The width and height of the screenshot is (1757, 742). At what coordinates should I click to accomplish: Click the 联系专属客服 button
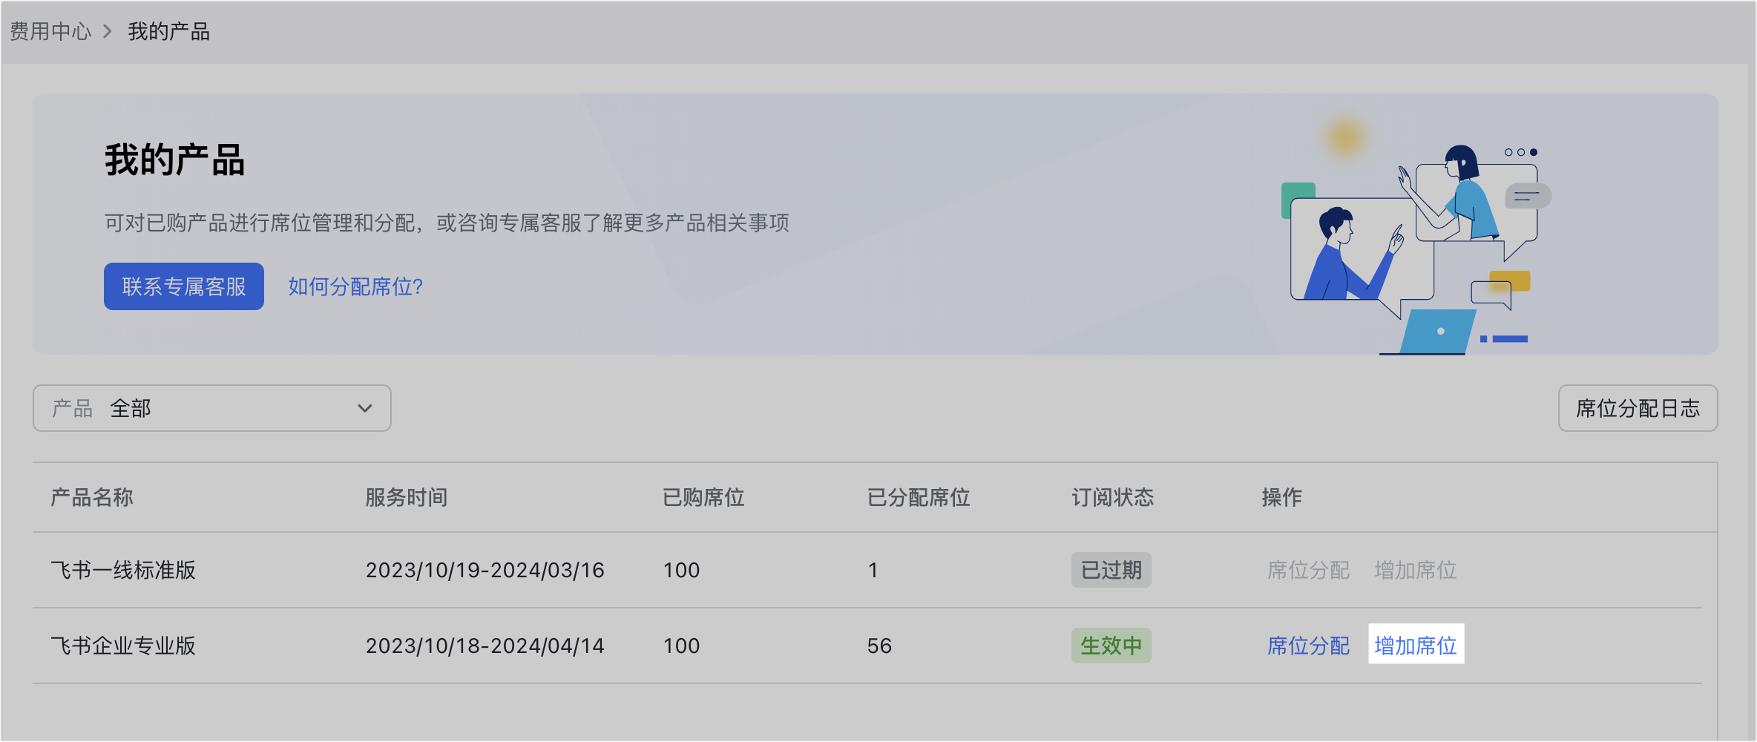184,286
